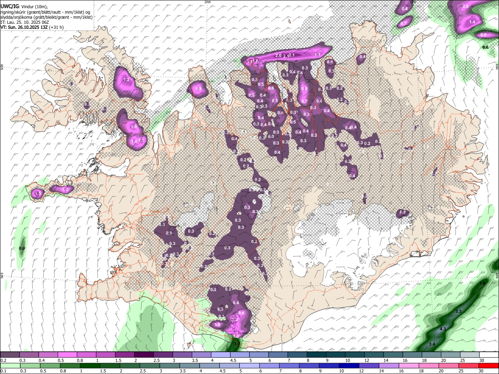This screenshot has width=499, height=374.
Task: Select the darkest purple 2 swatch on the upper scale
Action: click(x=144, y=355)
